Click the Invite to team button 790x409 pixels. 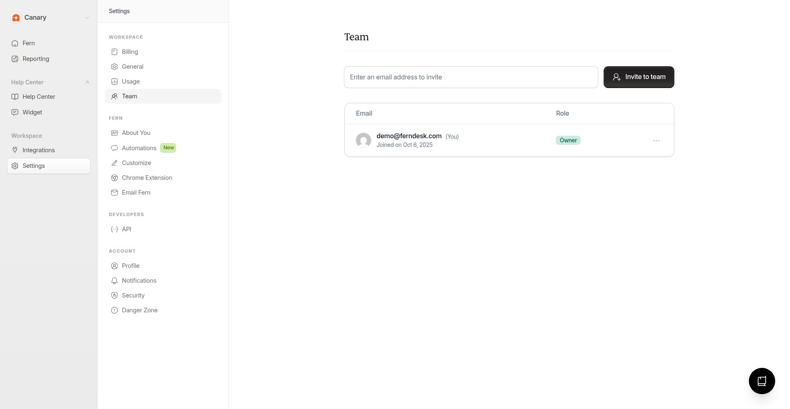(639, 77)
